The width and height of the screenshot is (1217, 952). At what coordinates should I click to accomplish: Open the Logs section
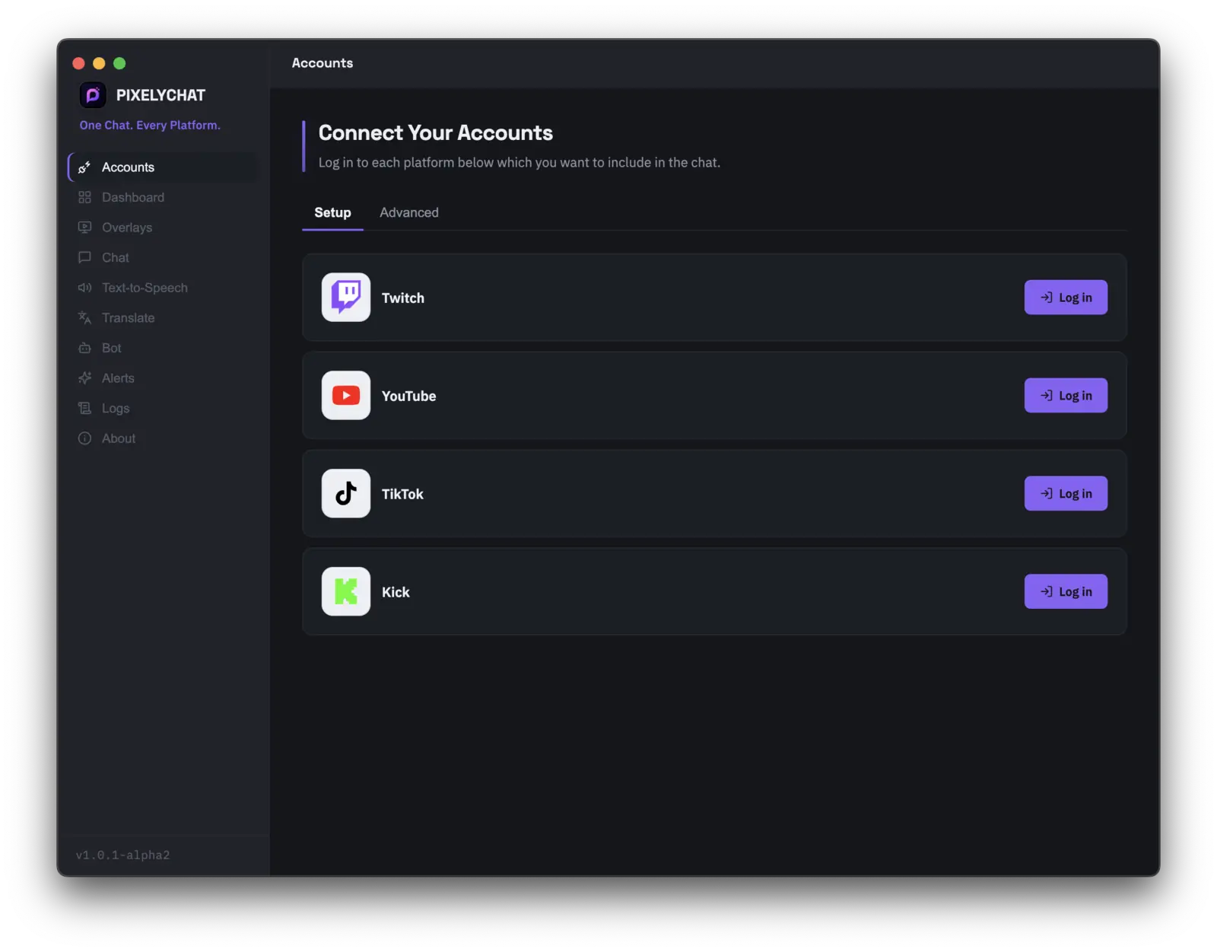click(163, 408)
